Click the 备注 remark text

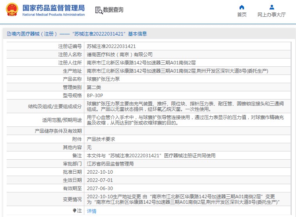click(151, 156)
